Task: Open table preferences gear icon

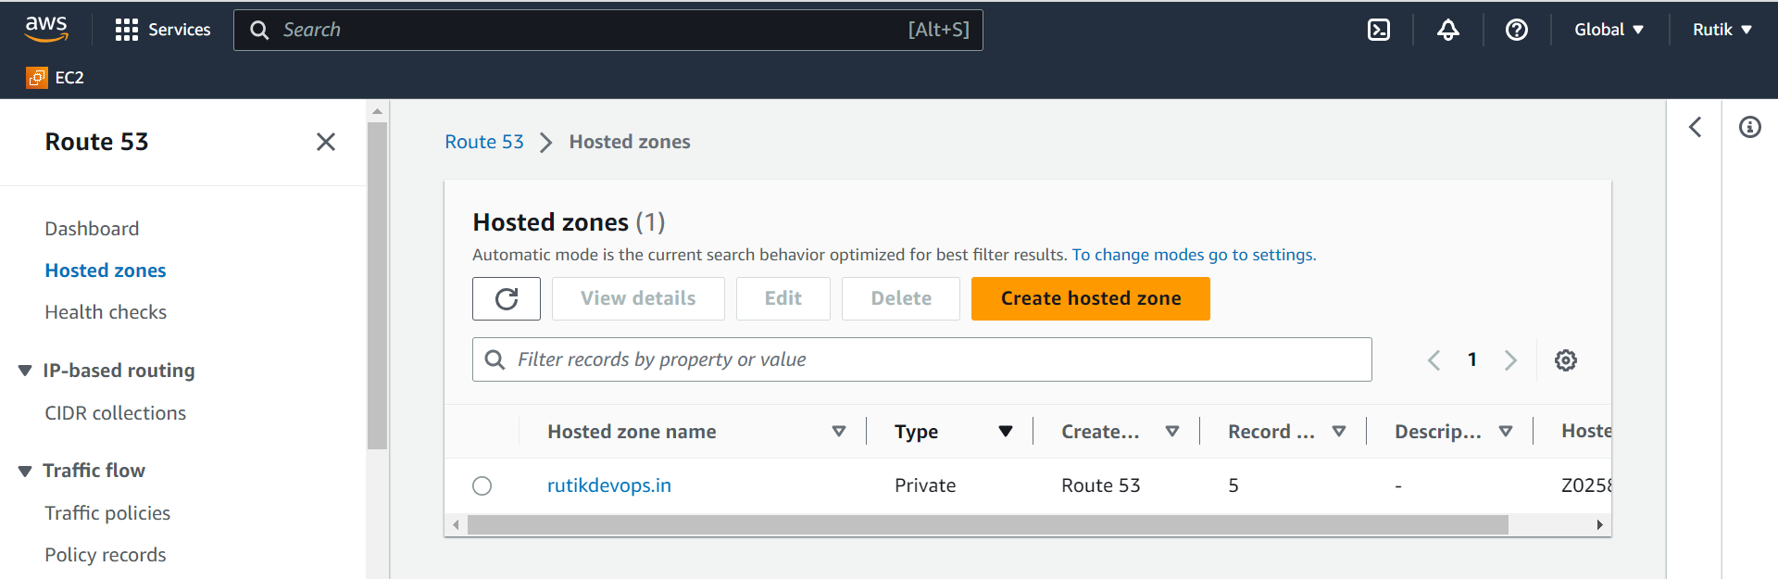Action: click(1566, 360)
